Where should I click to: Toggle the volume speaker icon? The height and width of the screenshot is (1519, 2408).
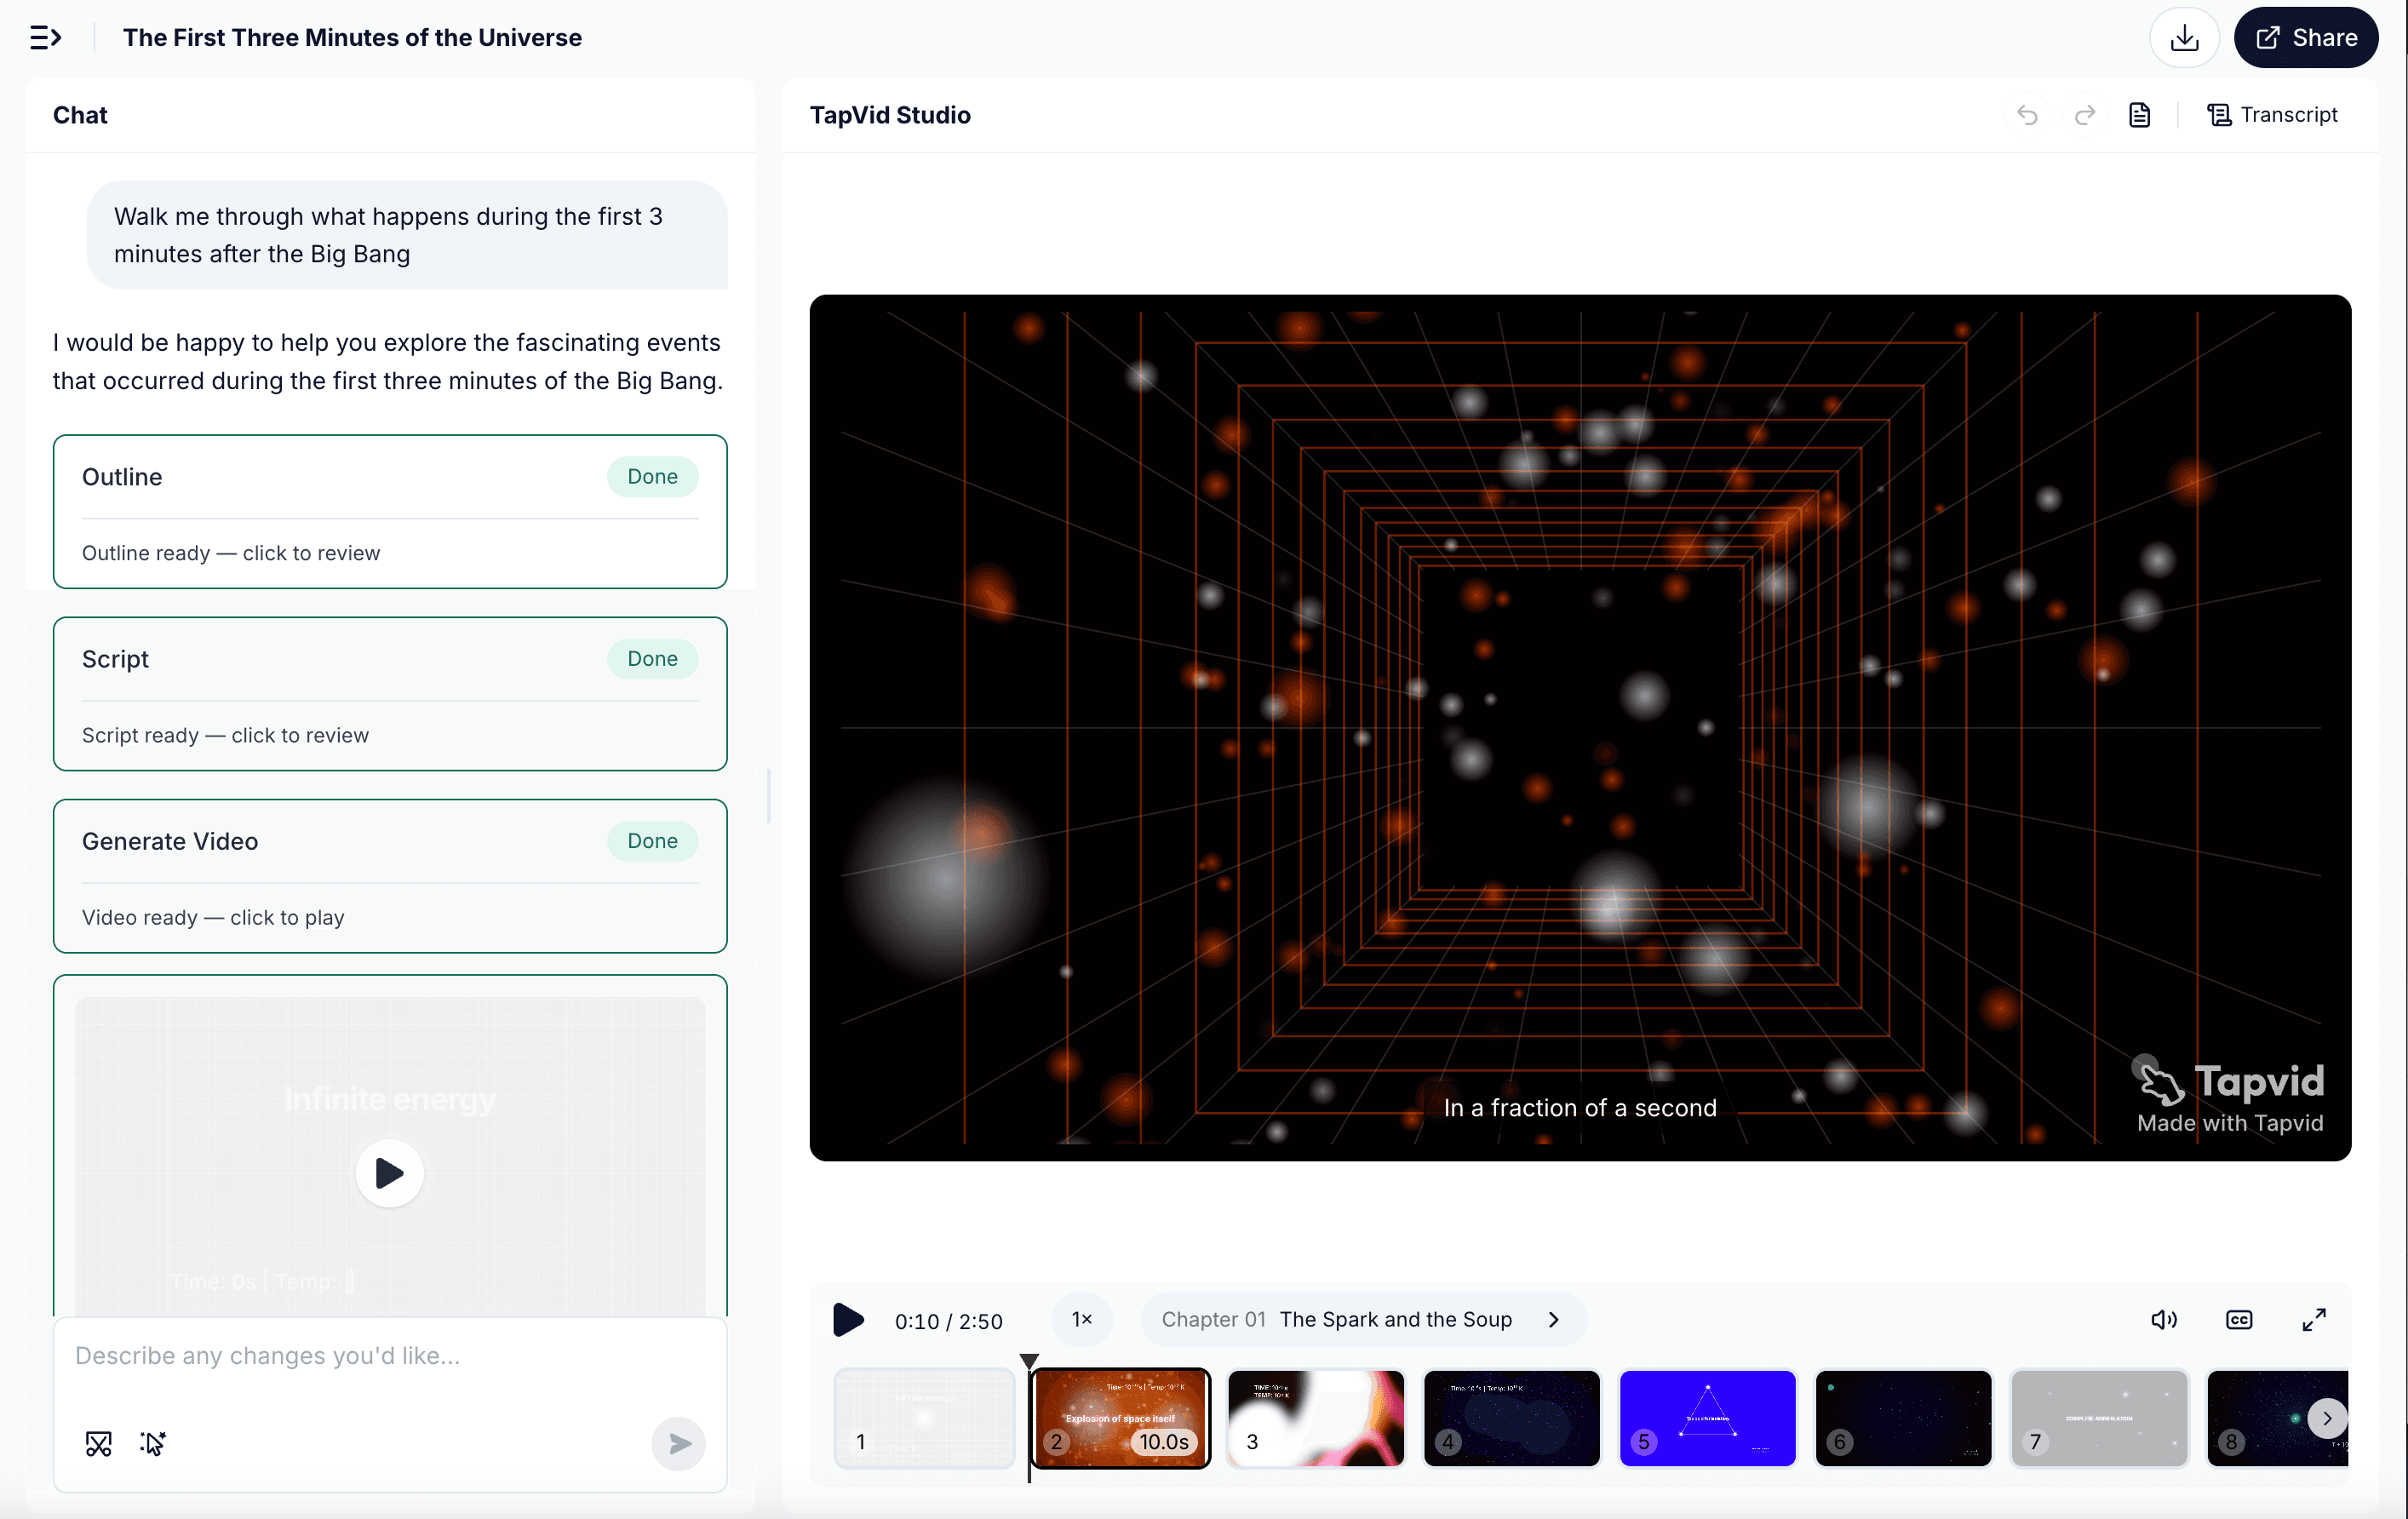[x=2164, y=1320]
